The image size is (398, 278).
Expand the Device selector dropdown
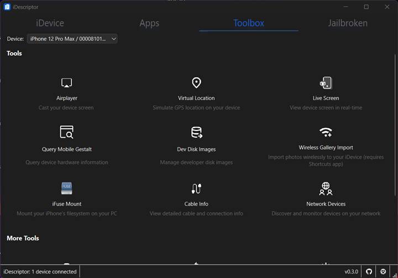[x=72, y=39]
